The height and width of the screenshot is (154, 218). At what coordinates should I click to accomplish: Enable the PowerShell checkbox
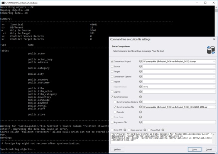(149, 130)
